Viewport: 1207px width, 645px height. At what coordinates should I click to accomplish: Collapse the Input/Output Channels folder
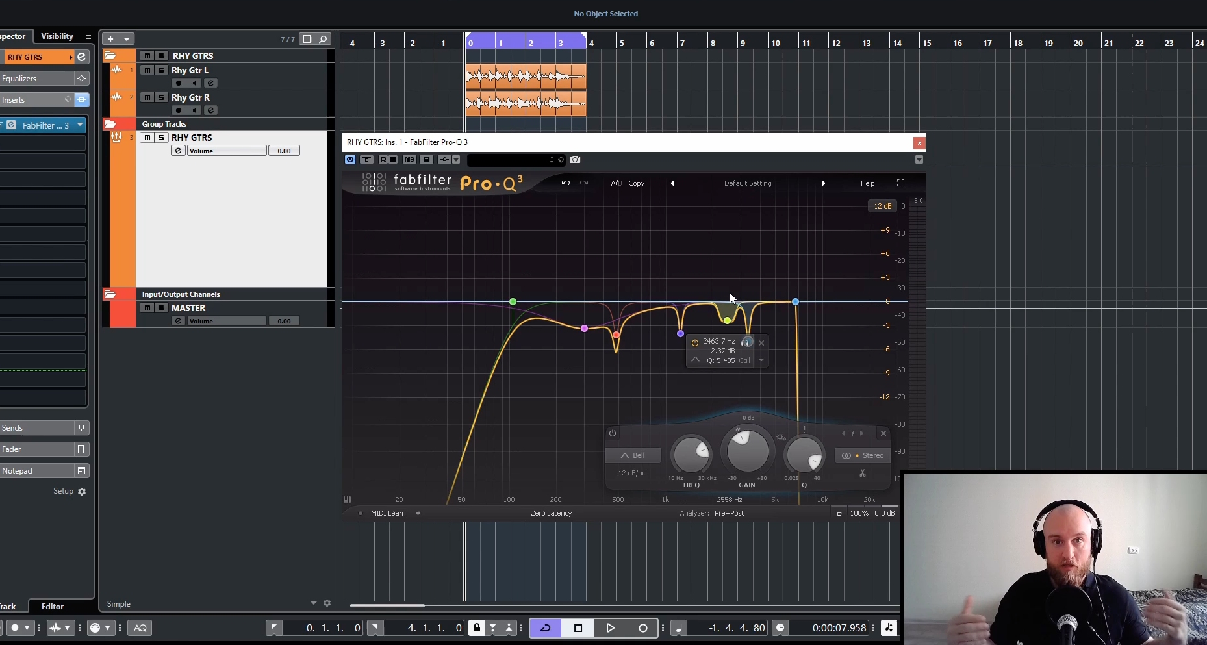pos(110,294)
